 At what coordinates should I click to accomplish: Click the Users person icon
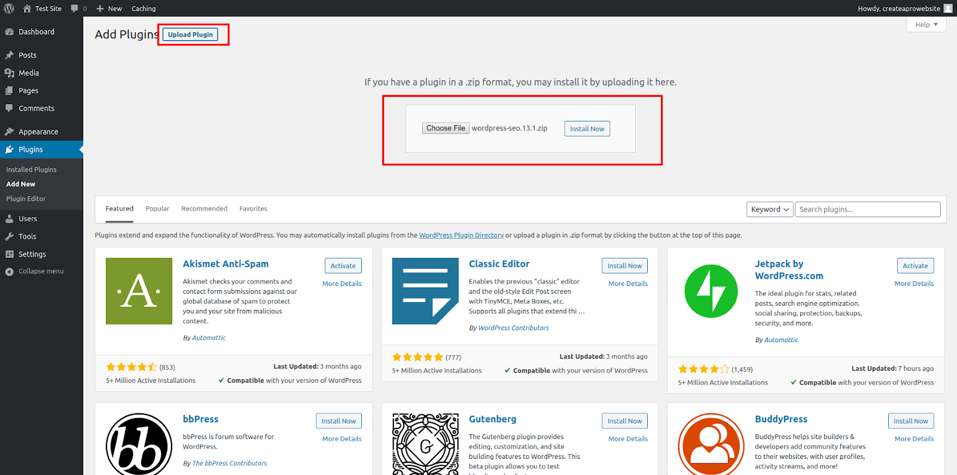click(10, 219)
